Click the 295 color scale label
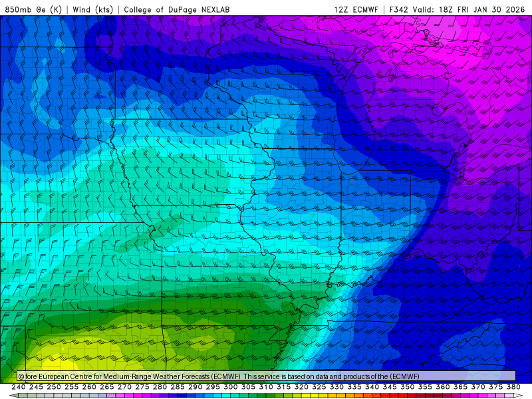Screen dimensions: 532x399 coord(213,387)
